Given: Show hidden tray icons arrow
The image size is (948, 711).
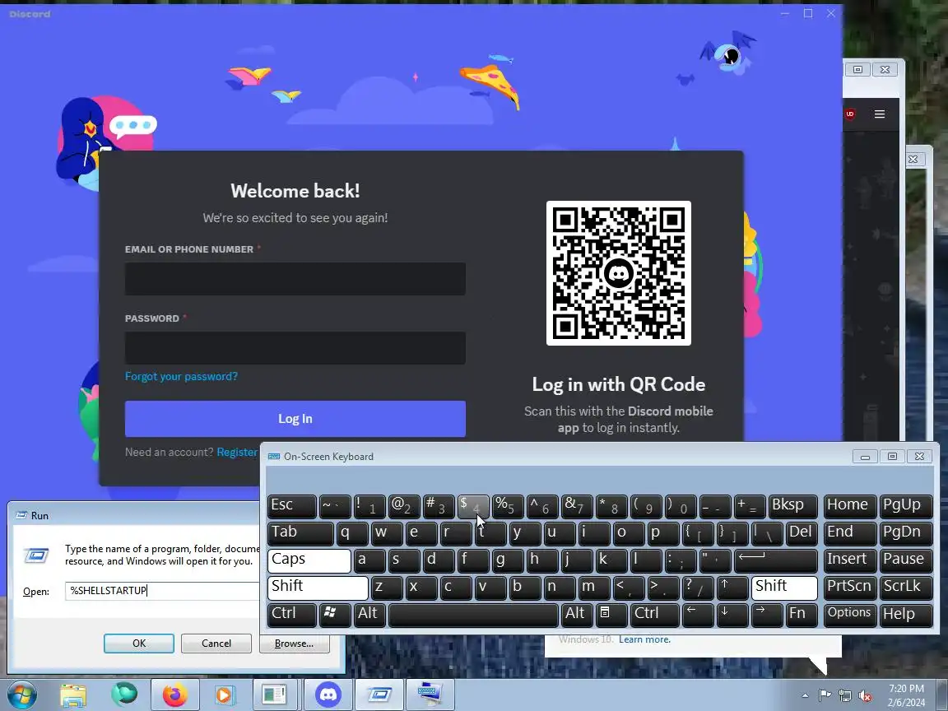Looking at the screenshot, I should [805, 696].
